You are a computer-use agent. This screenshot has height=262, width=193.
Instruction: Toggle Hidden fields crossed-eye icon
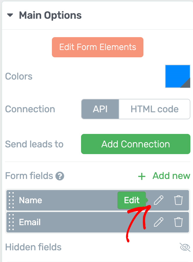(185, 247)
